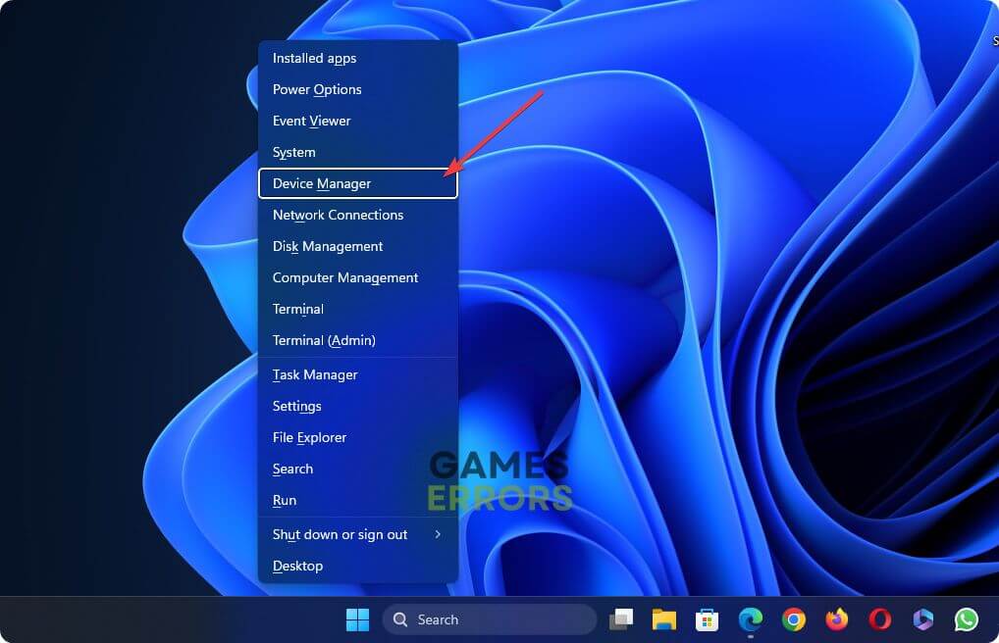Open Task Manager from the menu

[x=357, y=374]
